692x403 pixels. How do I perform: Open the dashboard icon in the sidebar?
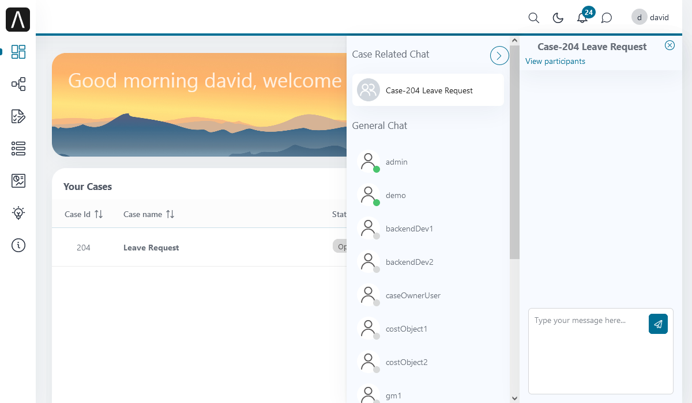(x=18, y=52)
